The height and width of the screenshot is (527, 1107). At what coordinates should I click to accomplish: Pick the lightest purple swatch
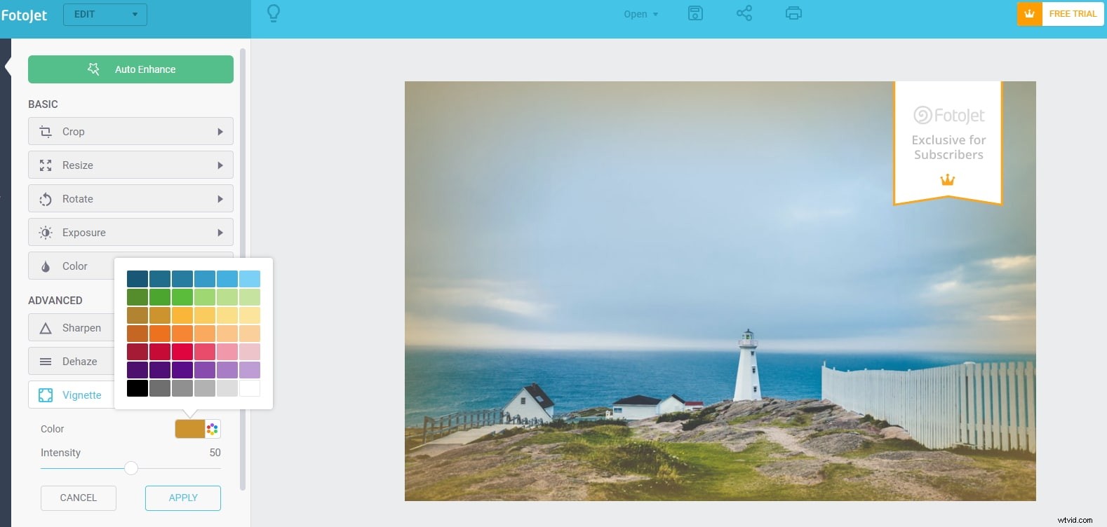coord(250,370)
